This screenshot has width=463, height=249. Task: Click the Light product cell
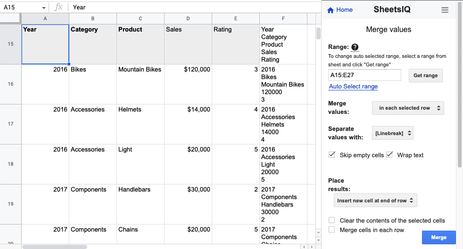[x=141, y=164]
